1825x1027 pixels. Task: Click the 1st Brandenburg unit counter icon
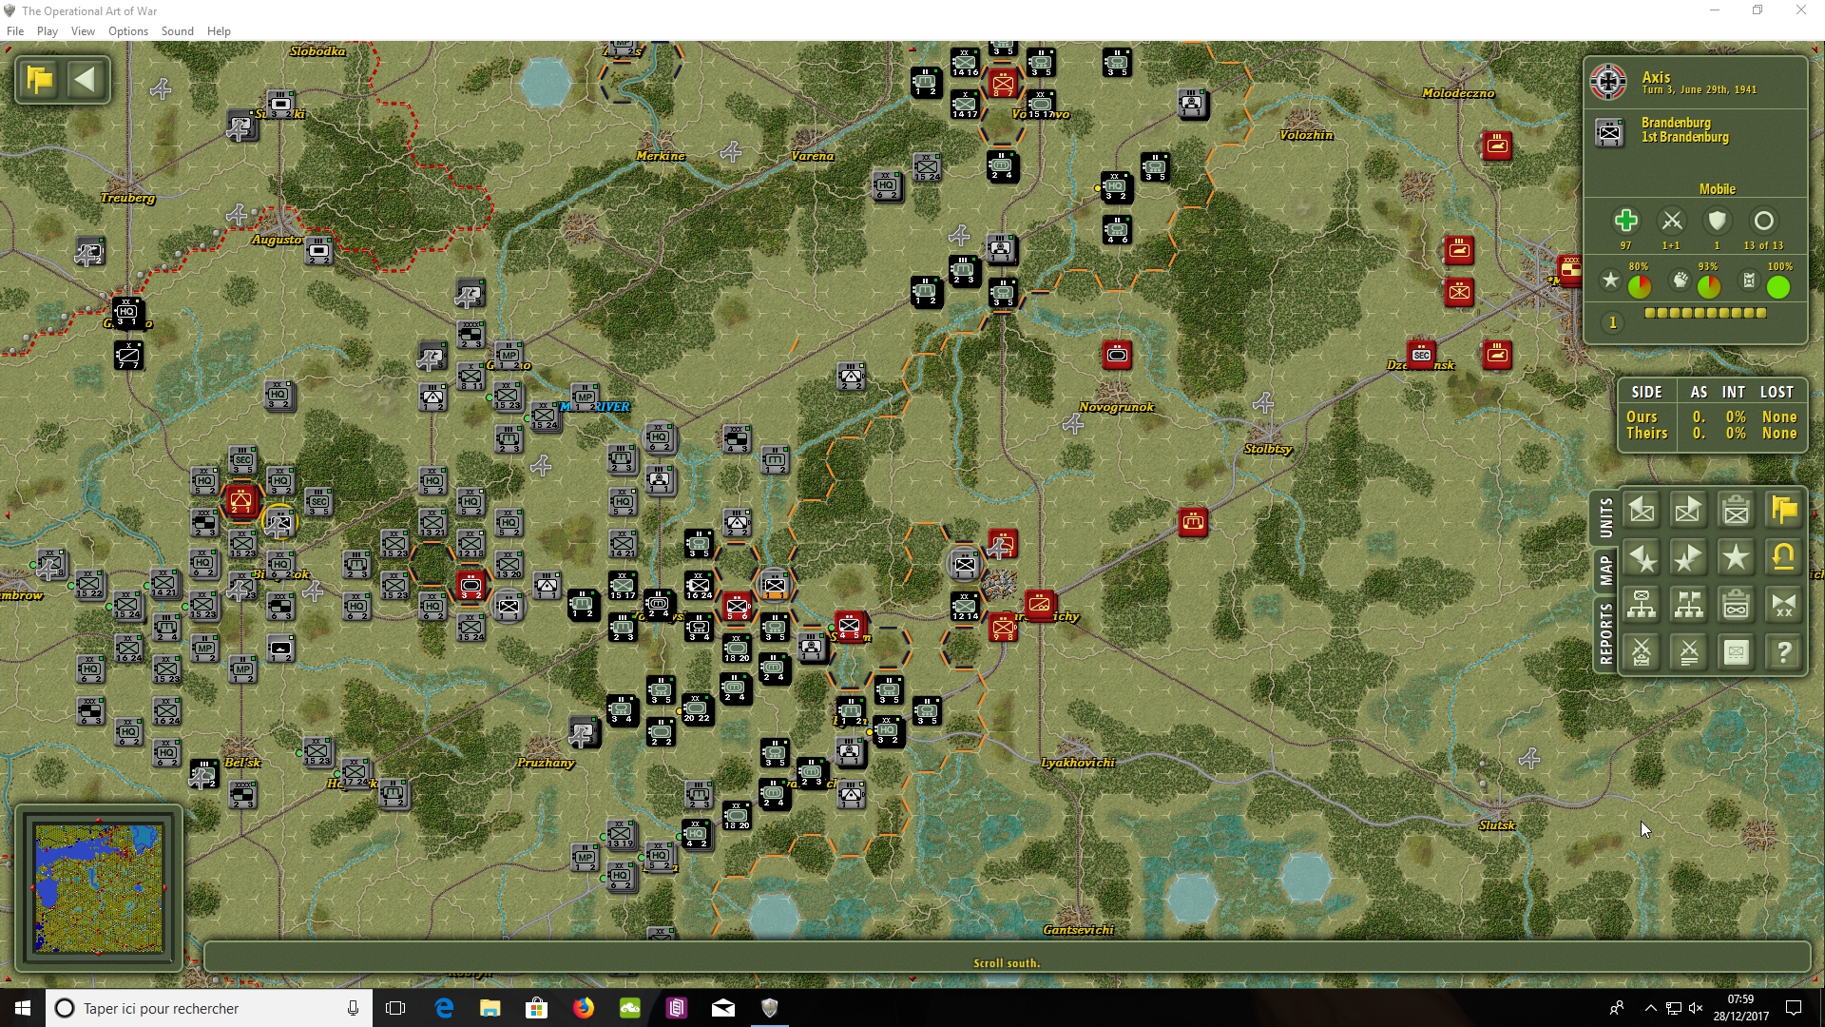(x=1609, y=132)
